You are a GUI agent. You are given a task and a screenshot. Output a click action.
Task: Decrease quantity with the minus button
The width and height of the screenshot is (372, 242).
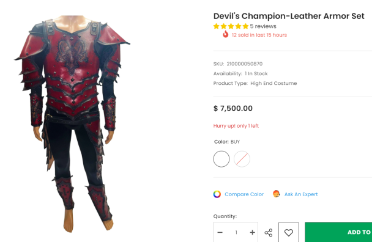(x=220, y=232)
